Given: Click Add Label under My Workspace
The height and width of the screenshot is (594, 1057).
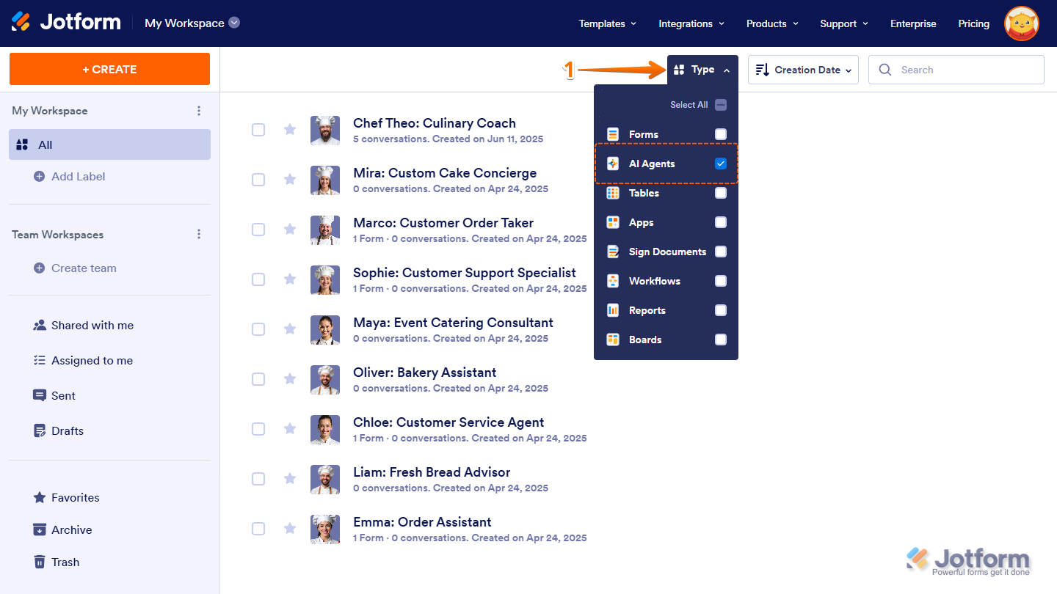Looking at the screenshot, I should click(x=78, y=177).
